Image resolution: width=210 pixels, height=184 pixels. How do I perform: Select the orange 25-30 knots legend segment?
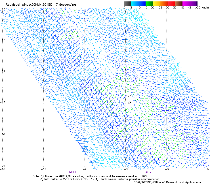coord(164,3)
